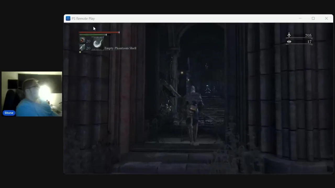The width and height of the screenshot is (335, 188).
Task: Click the Stone webcam thumbnail
Action: pyautogui.click(x=32, y=94)
